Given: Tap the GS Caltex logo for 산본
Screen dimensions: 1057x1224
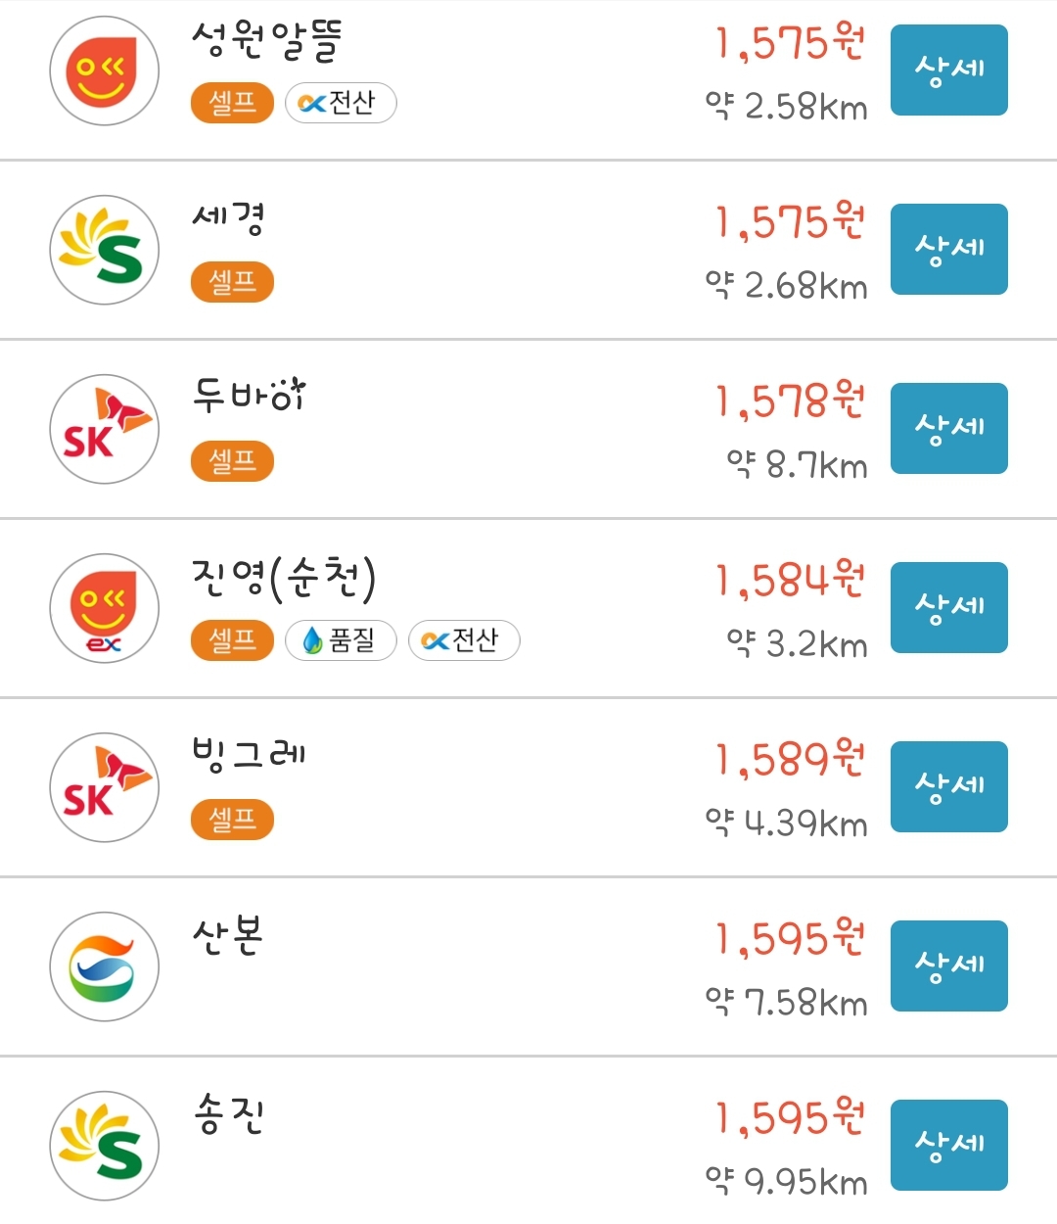Looking at the screenshot, I should pos(105,966).
